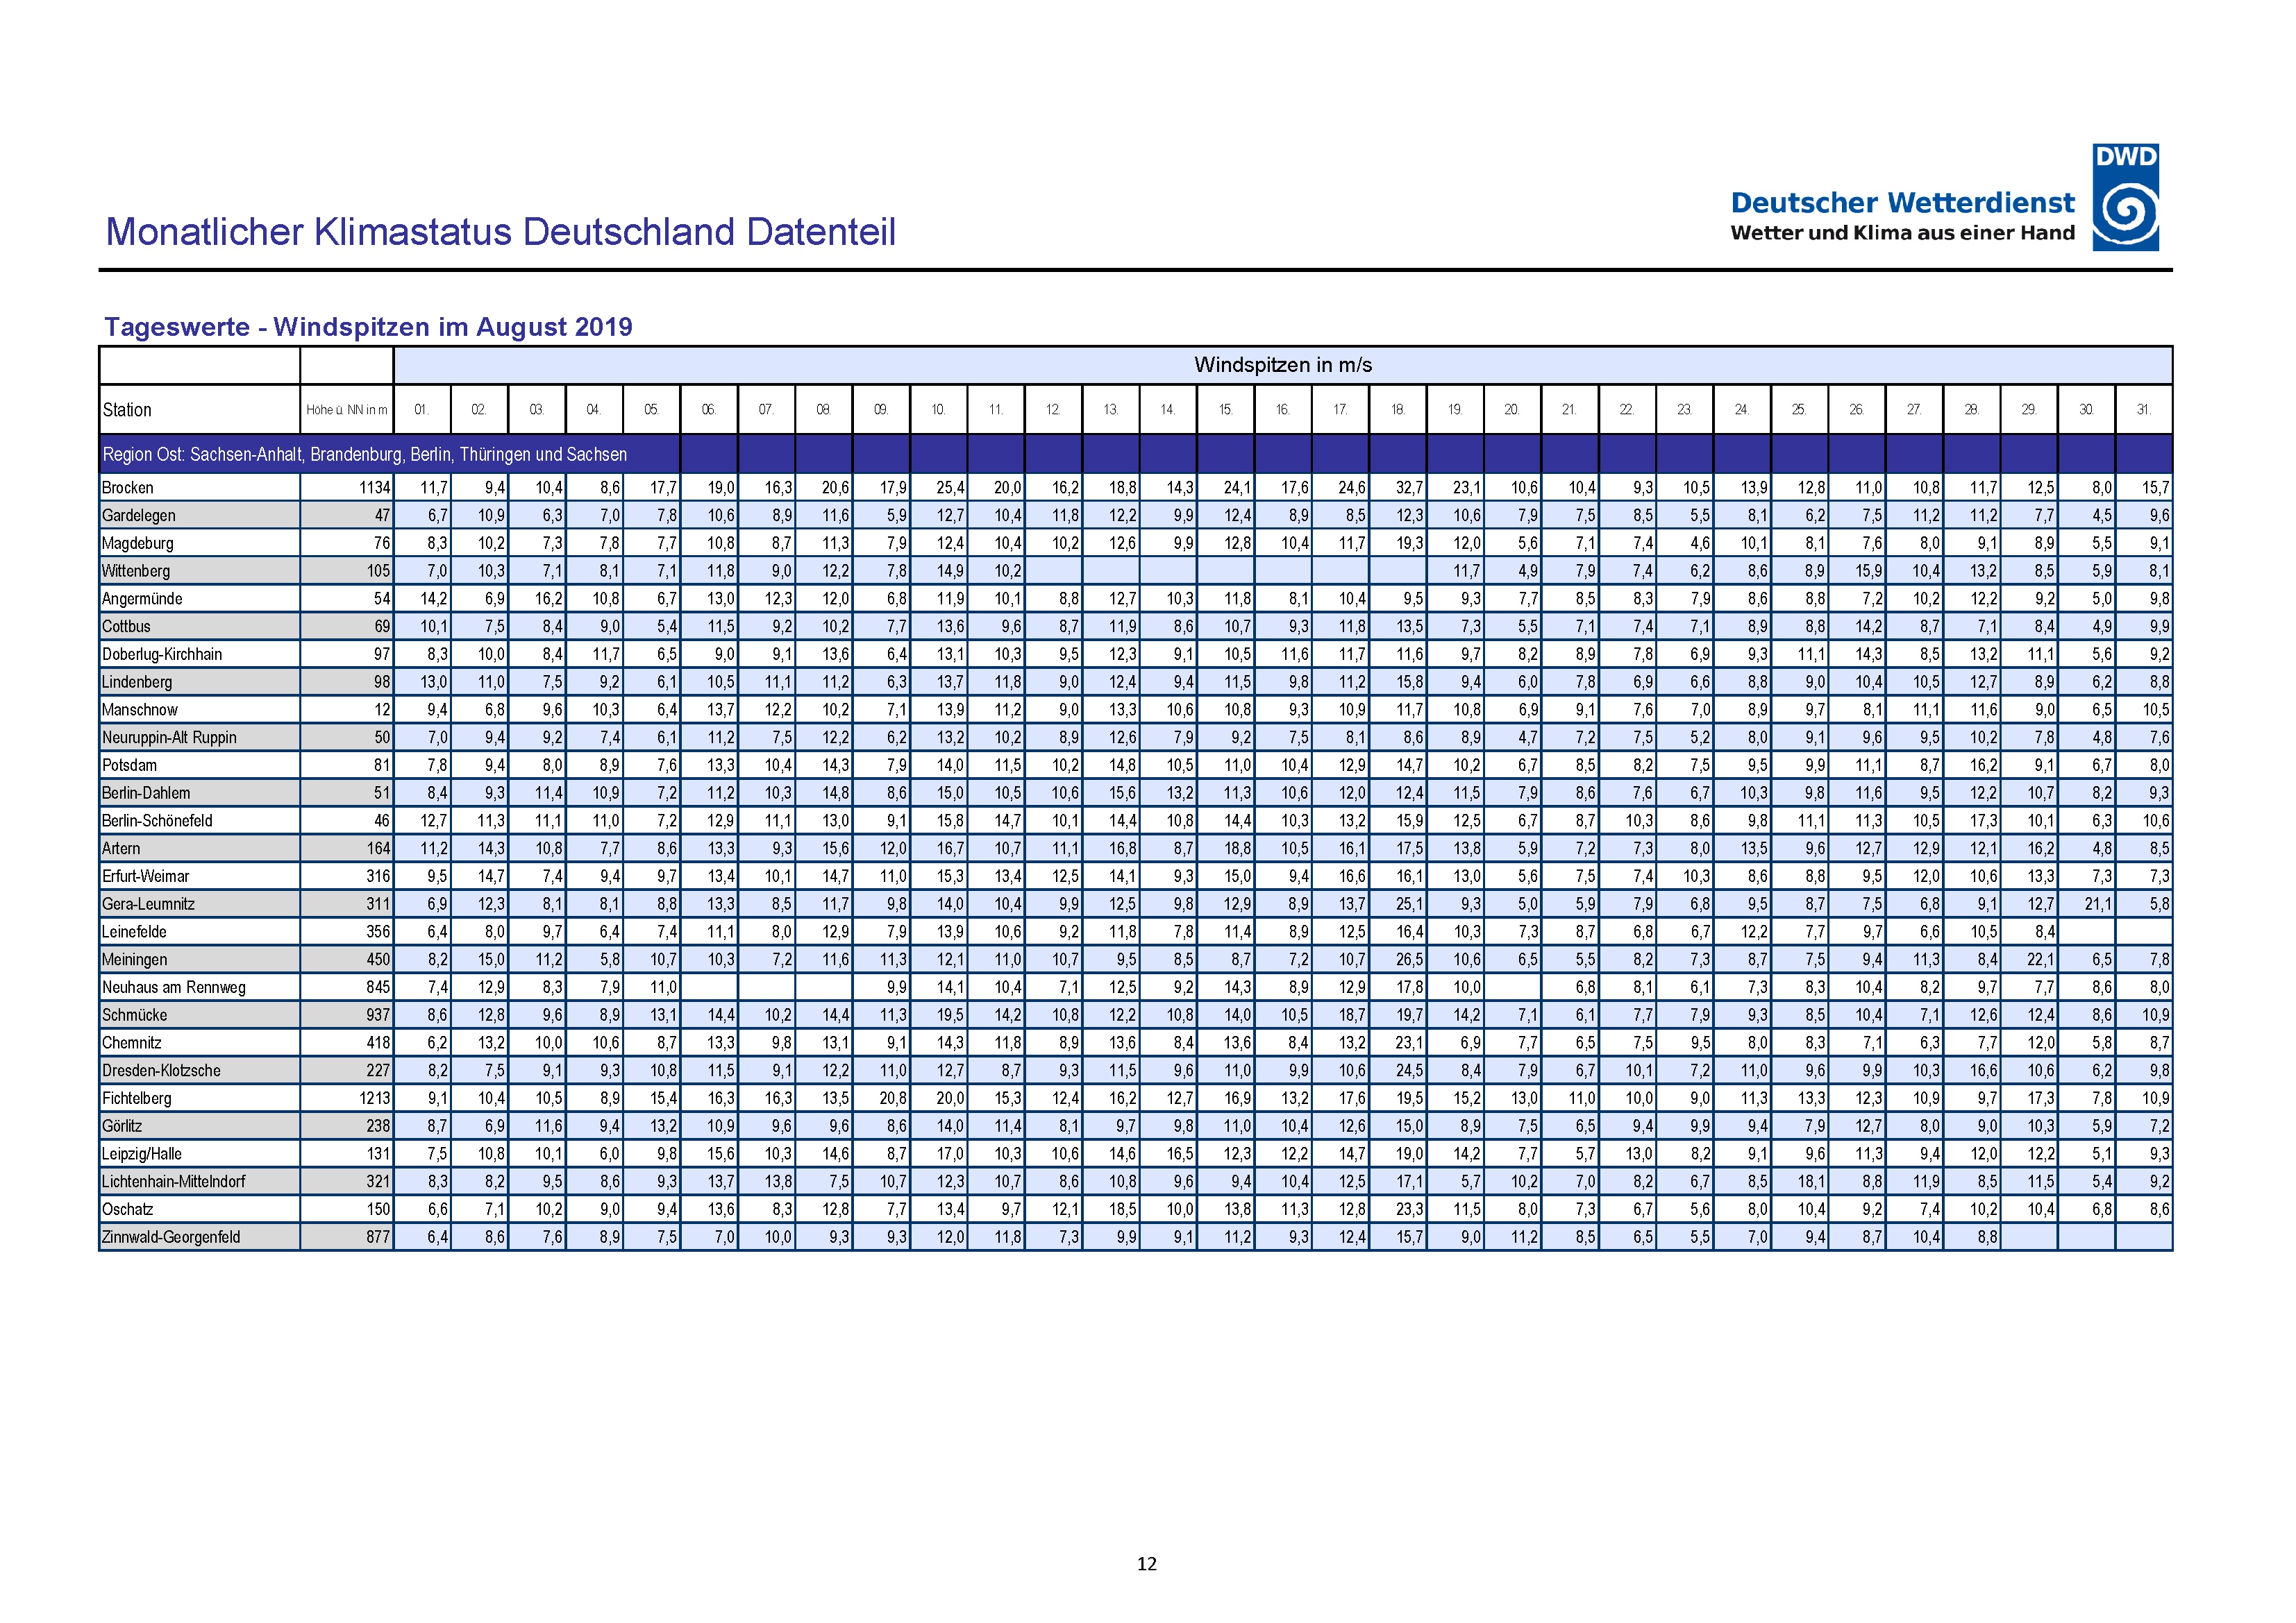
Task: Click Fichtelberg's day 09 value 20,8
Action: (x=894, y=1098)
